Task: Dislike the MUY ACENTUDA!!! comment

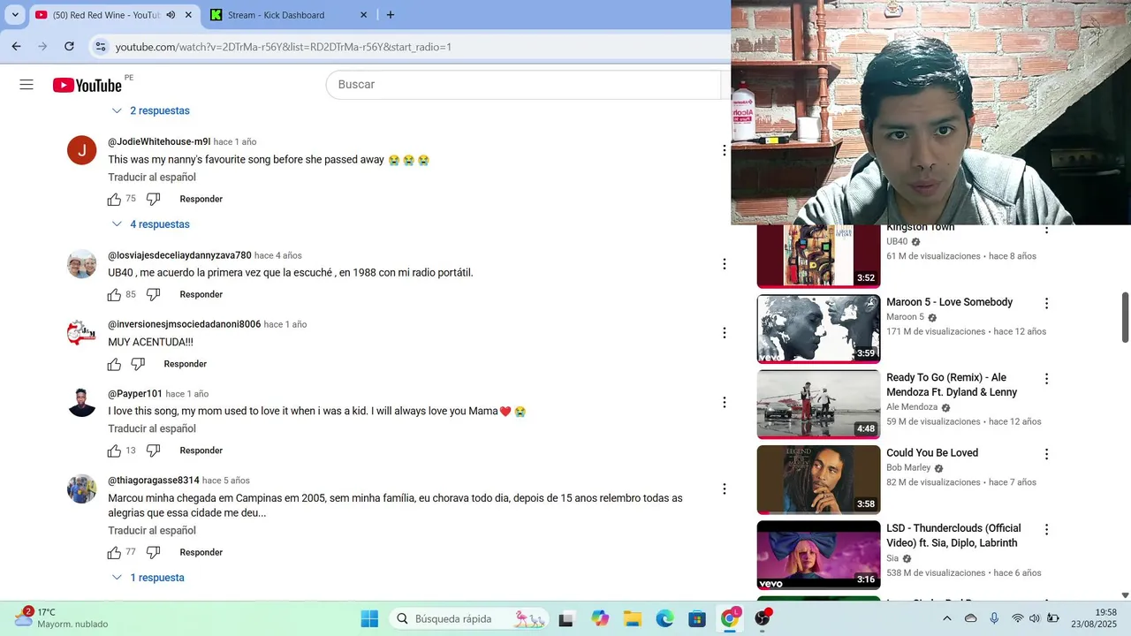Action: click(x=138, y=364)
